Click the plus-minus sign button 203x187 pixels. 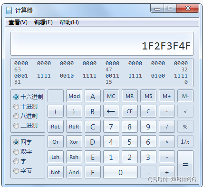pos(167,111)
